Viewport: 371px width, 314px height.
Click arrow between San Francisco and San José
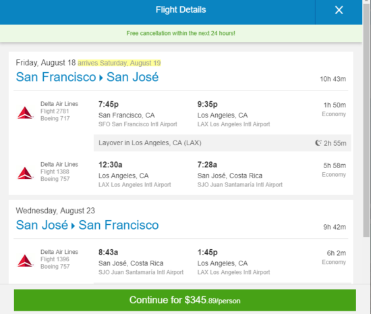pyautogui.click(x=101, y=78)
